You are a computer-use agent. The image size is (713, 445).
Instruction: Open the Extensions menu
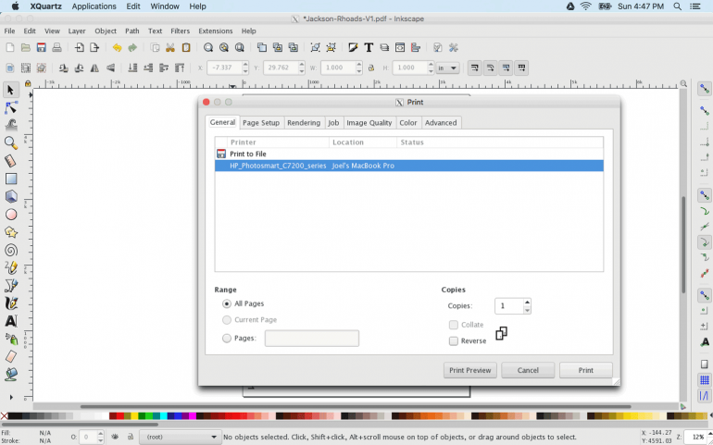(216, 31)
